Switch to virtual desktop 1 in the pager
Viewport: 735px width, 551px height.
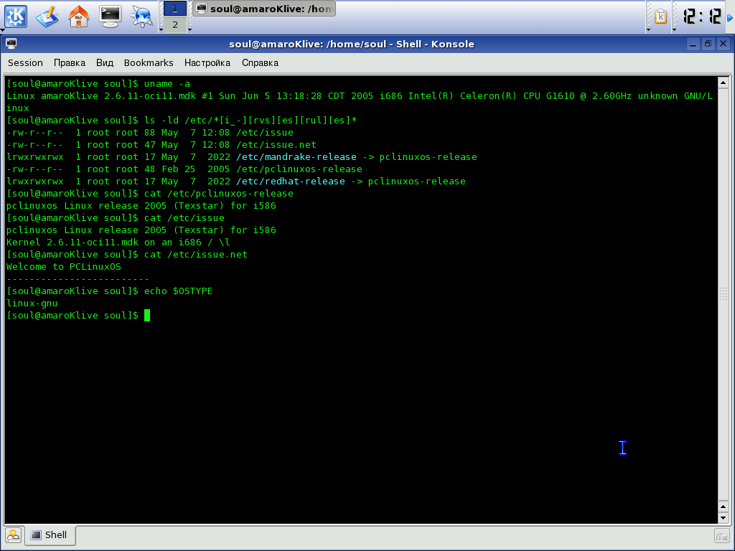tap(175, 9)
